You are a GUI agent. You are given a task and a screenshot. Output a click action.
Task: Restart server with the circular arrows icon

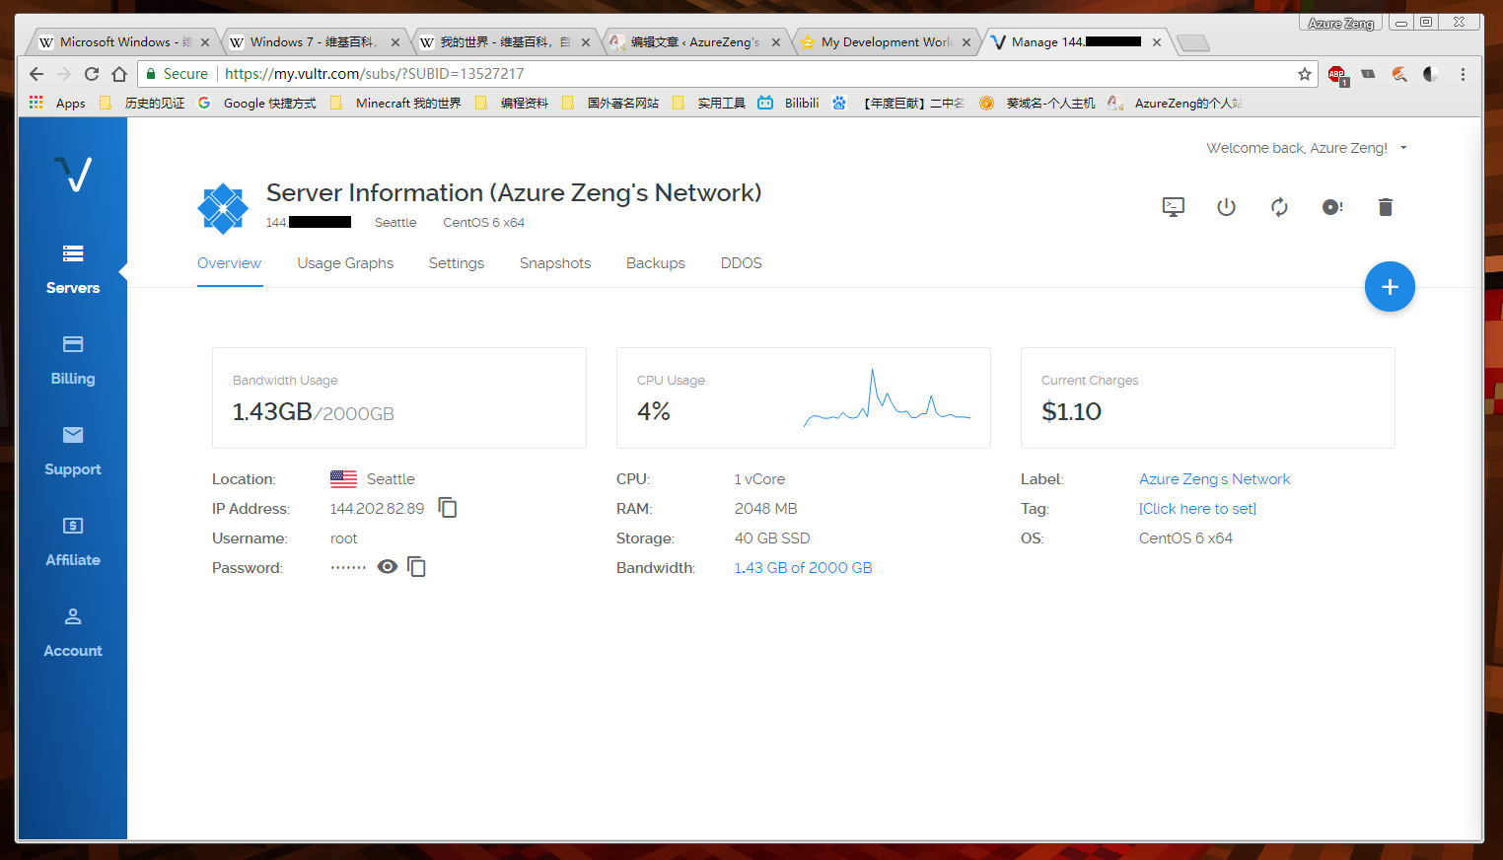1279,207
